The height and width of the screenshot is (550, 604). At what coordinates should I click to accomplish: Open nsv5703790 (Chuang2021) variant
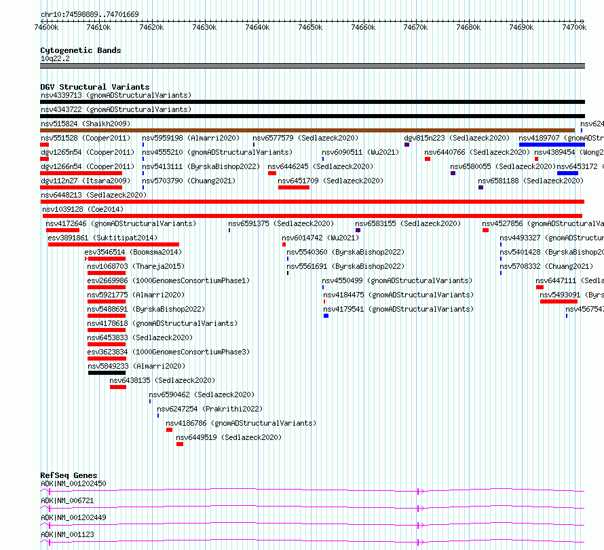point(189,181)
